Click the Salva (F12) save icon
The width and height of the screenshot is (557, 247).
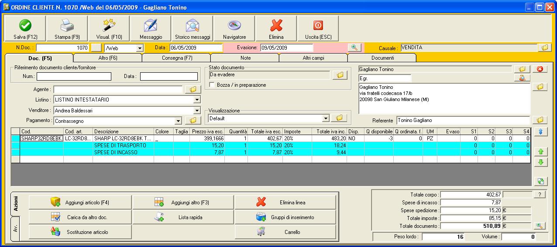(25, 26)
